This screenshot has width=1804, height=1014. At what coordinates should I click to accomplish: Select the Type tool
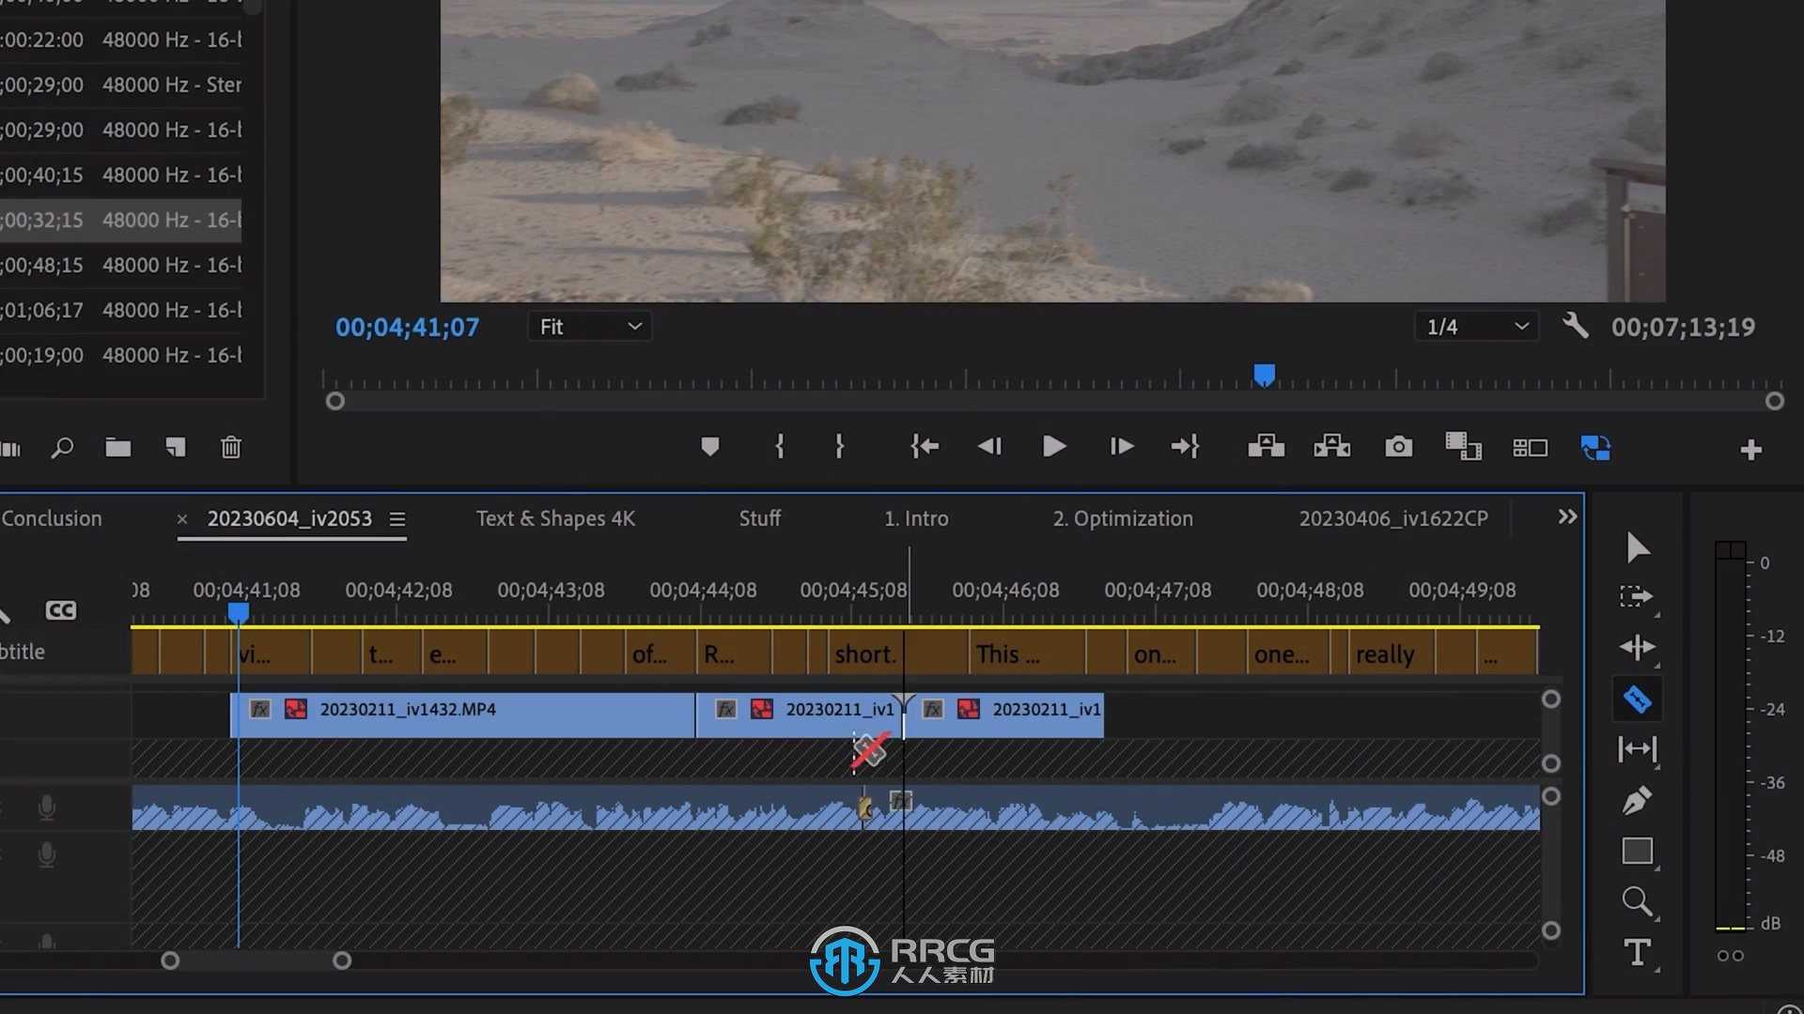coord(1637,952)
